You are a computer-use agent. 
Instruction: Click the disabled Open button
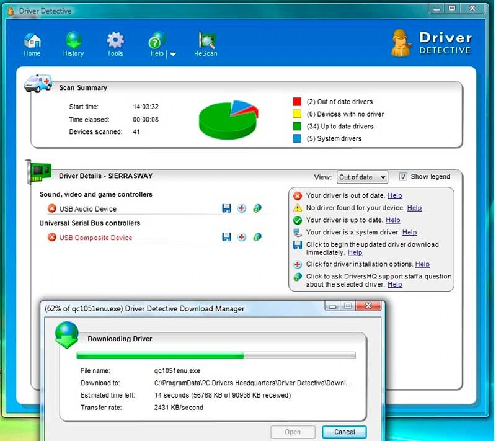(x=293, y=432)
